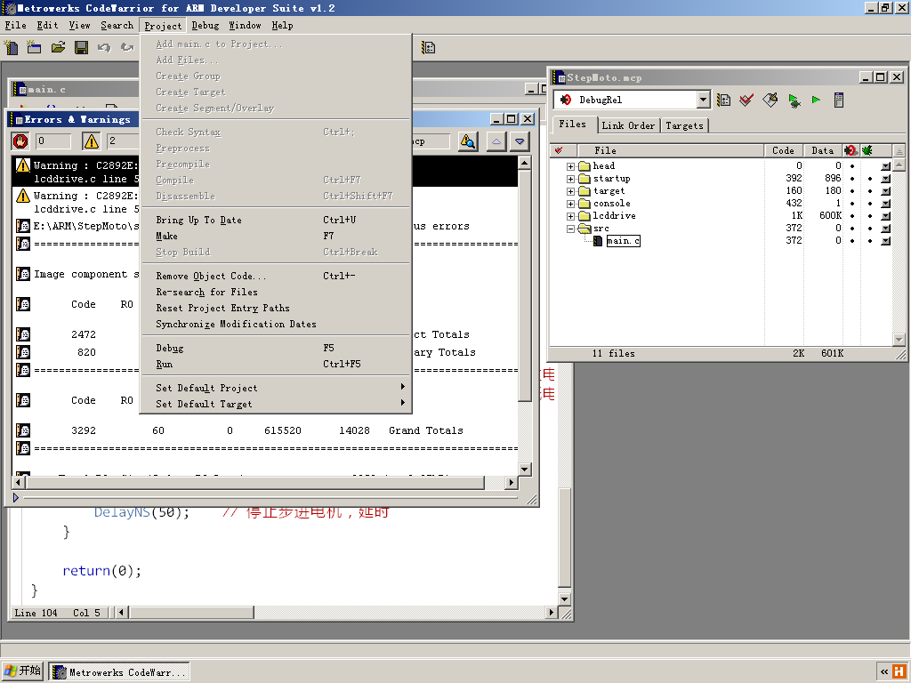911x683 pixels.
Task: Switch to the Link Order tab
Action: coord(628,125)
